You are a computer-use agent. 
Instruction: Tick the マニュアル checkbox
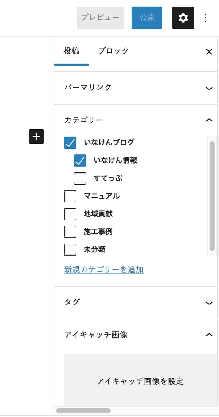70,196
